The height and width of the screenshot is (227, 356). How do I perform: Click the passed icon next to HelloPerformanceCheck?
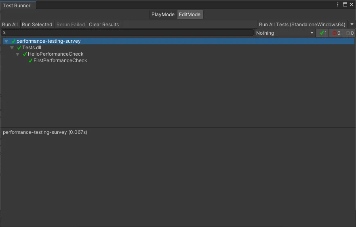[25, 54]
